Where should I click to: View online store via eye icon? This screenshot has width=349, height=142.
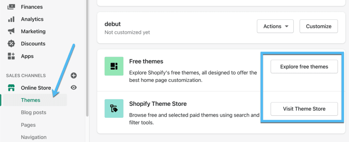coord(74,88)
